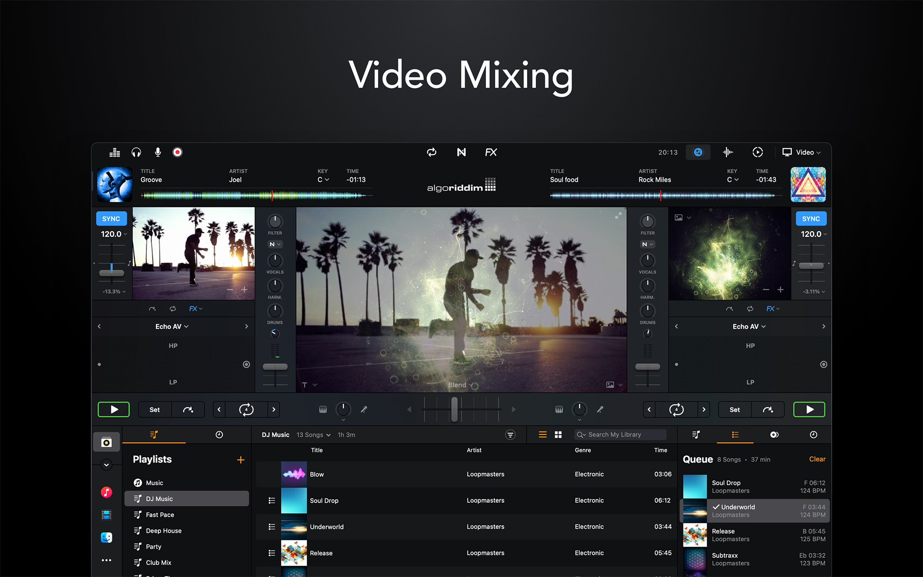Open the mixer equalizer icon in the top-left toolbar
Screen dimensions: 923x577
(114, 152)
